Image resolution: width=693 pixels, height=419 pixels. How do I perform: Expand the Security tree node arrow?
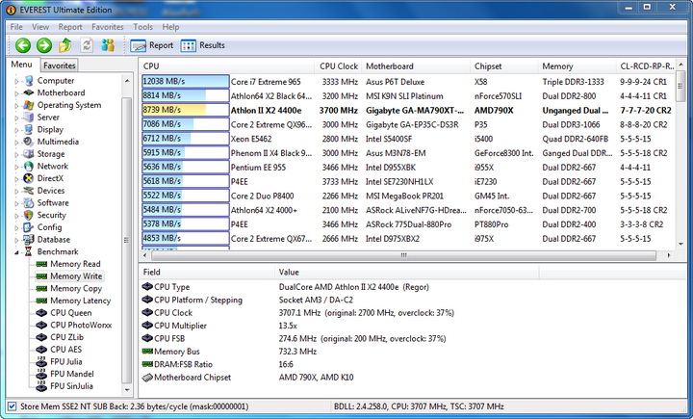point(16,216)
